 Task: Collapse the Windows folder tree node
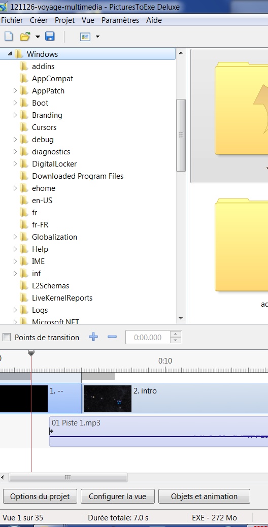point(10,54)
